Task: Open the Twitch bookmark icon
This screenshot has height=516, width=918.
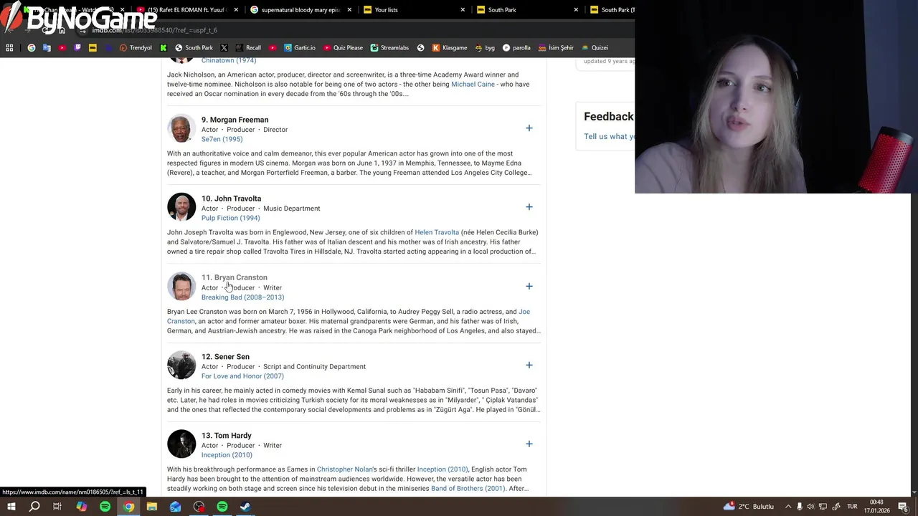Action: click(77, 47)
